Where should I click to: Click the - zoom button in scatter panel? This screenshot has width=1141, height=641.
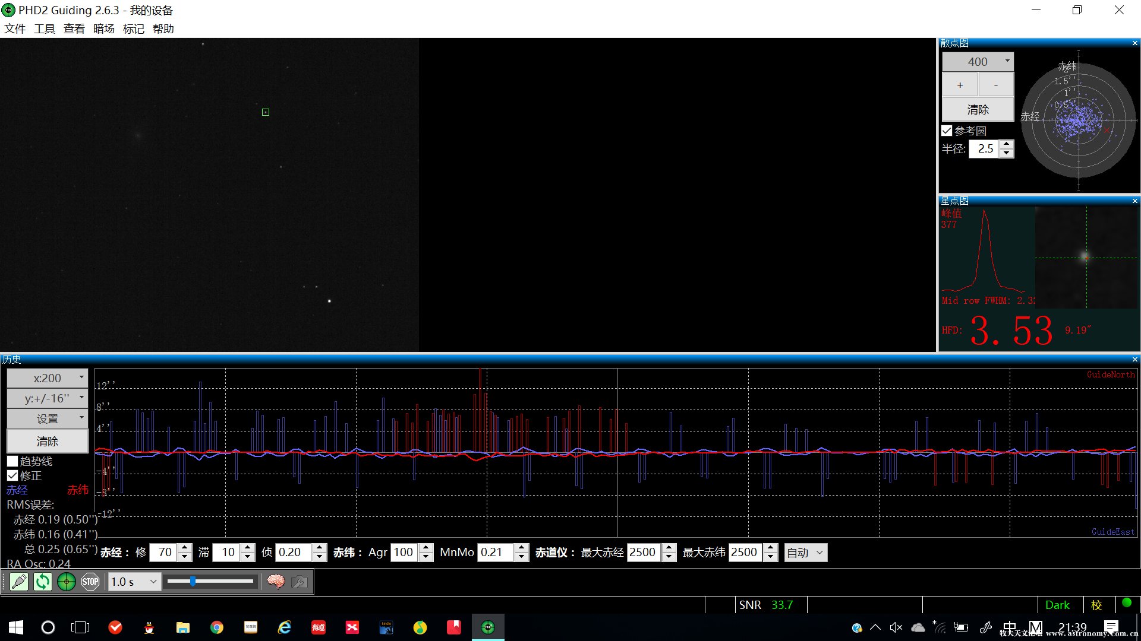click(x=996, y=85)
